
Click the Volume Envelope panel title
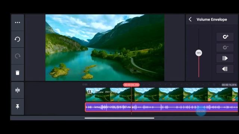(x=212, y=19)
